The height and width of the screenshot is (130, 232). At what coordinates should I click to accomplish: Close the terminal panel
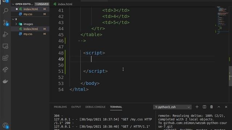(226, 107)
